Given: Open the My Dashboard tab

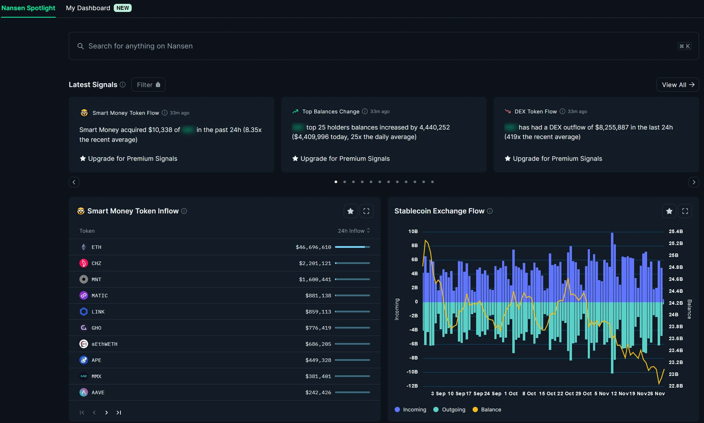Looking at the screenshot, I should tap(88, 8).
